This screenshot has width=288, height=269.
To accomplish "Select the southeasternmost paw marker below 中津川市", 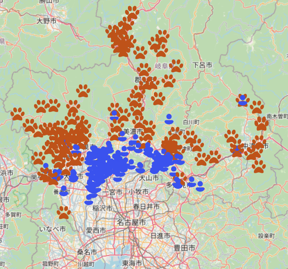I will click(259, 167).
